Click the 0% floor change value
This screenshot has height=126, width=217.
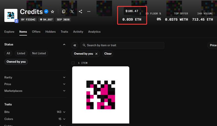pos(159,19)
